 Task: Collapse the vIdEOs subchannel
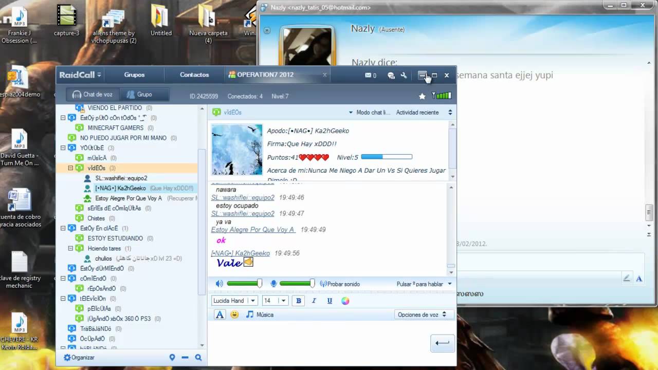click(x=71, y=168)
